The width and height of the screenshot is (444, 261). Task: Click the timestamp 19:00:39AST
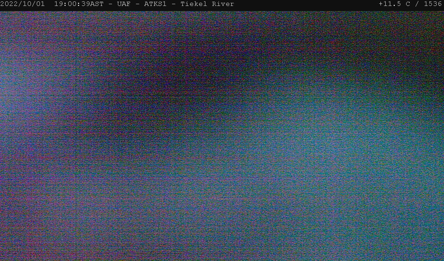pyautogui.click(x=79, y=4)
